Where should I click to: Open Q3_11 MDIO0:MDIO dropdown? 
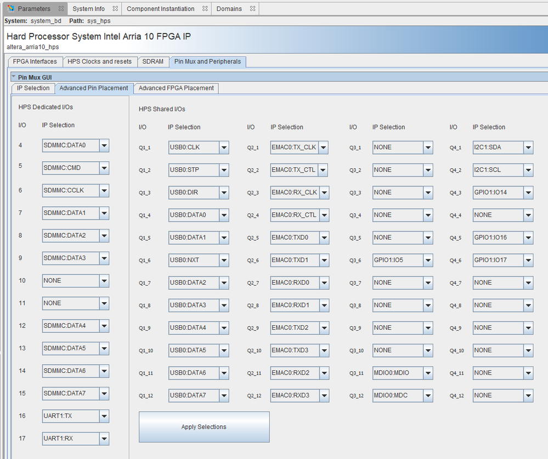click(428, 373)
